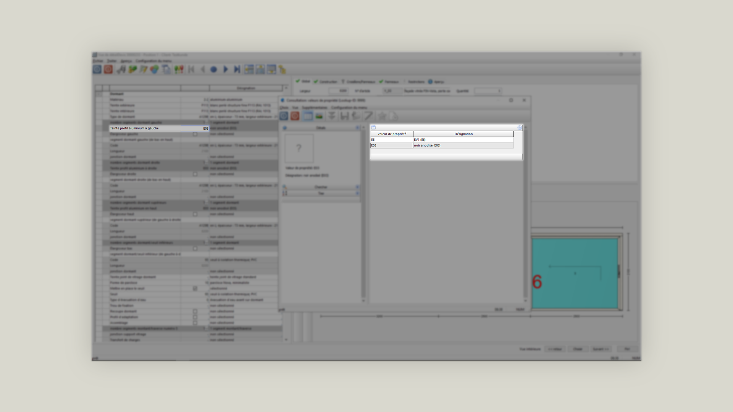Jump to the last record in main toolbar
Screen dimensions: 733x412
pyautogui.click(x=237, y=69)
